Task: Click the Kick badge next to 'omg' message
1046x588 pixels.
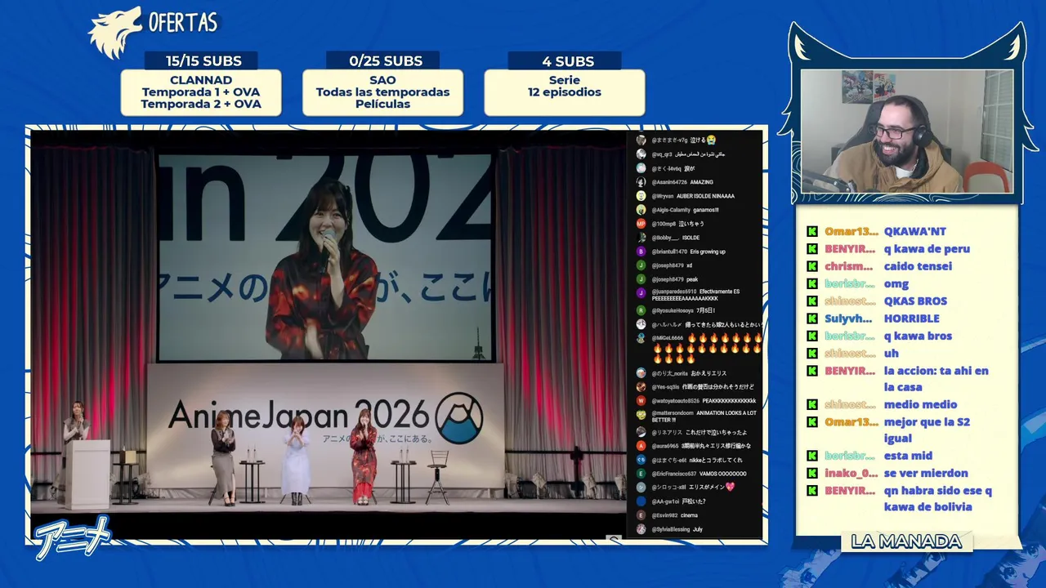Action: 811,283
